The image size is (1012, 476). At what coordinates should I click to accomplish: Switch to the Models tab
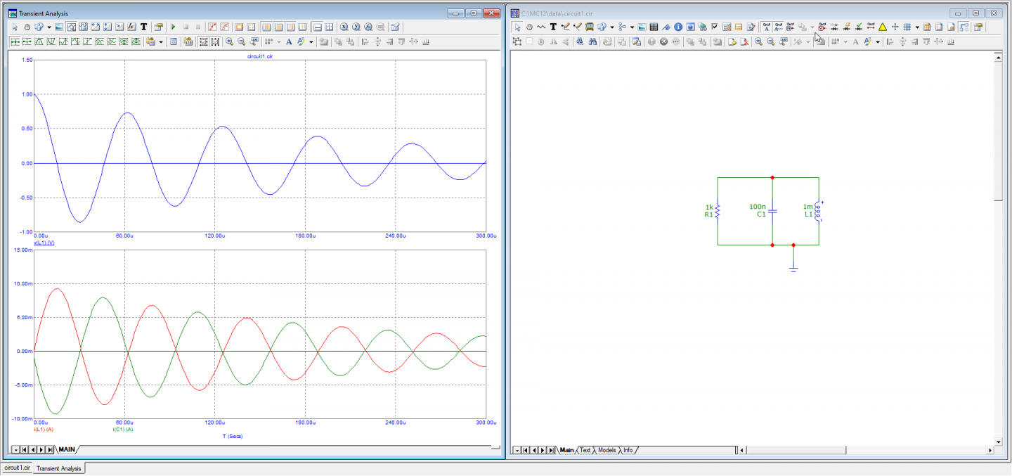(606, 450)
